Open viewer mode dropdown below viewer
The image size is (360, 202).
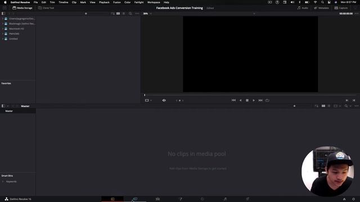click(x=148, y=100)
